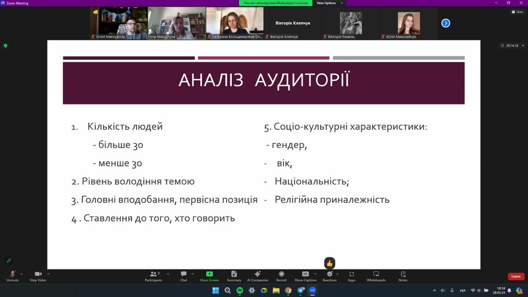Expand the caret next to meeting timer

pyautogui.click(x=523, y=46)
